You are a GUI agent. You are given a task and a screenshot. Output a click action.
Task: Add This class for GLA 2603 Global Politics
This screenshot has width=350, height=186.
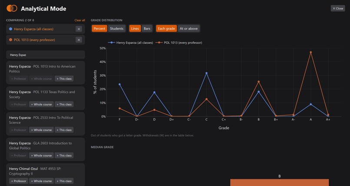coord(64,156)
